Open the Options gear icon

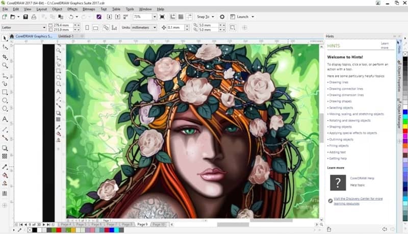(x=222, y=17)
